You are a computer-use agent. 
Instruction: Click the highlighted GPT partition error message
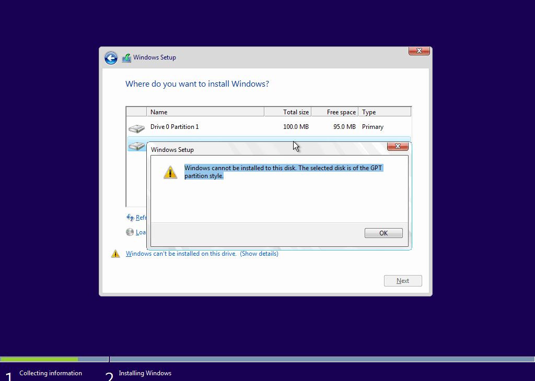(283, 172)
